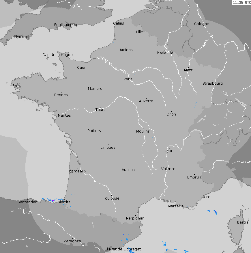This screenshot has width=251, height=253.
Task: Select the Cologne city label
Action: (x=201, y=24)
